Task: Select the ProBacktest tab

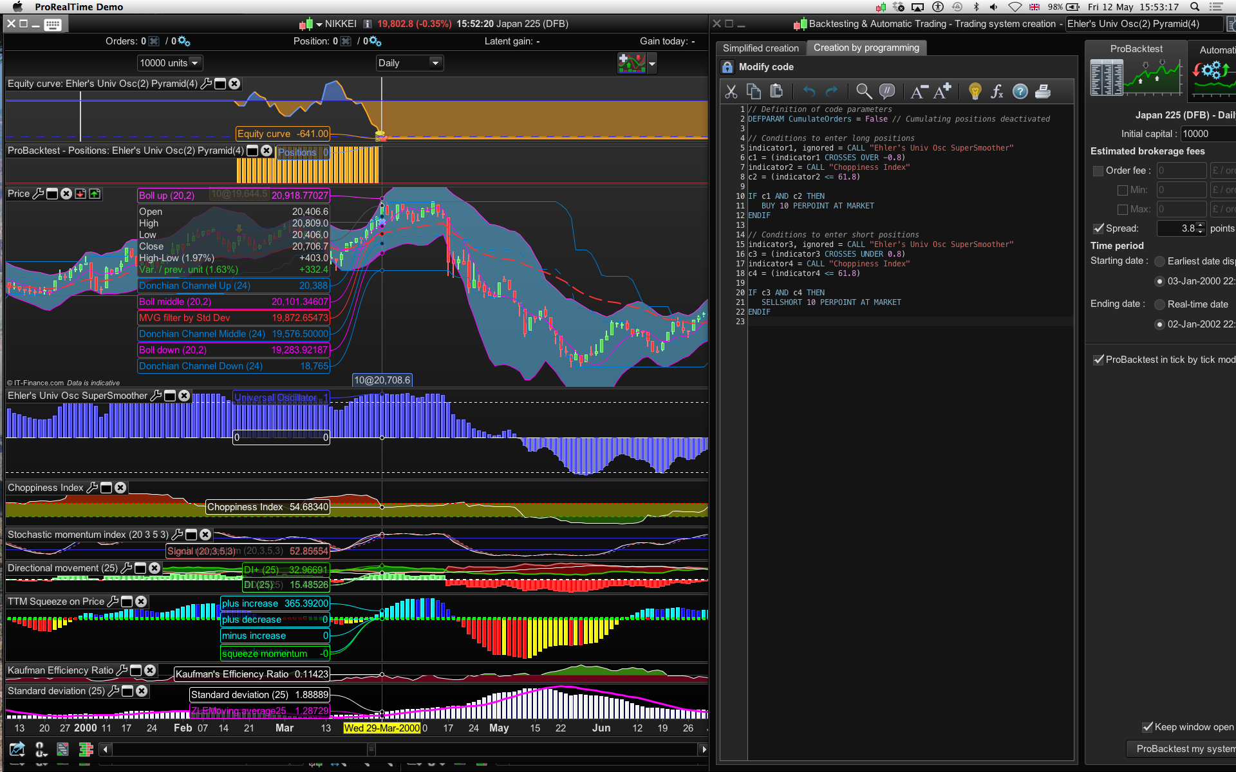Action: (1136, 49)
